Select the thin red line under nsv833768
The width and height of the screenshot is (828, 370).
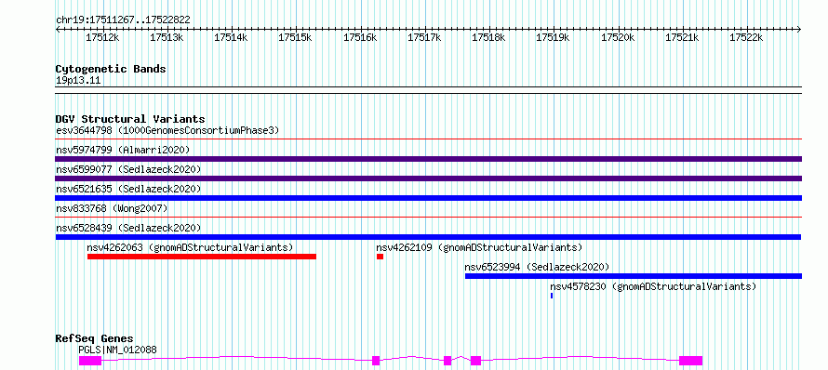click(429, 217)
